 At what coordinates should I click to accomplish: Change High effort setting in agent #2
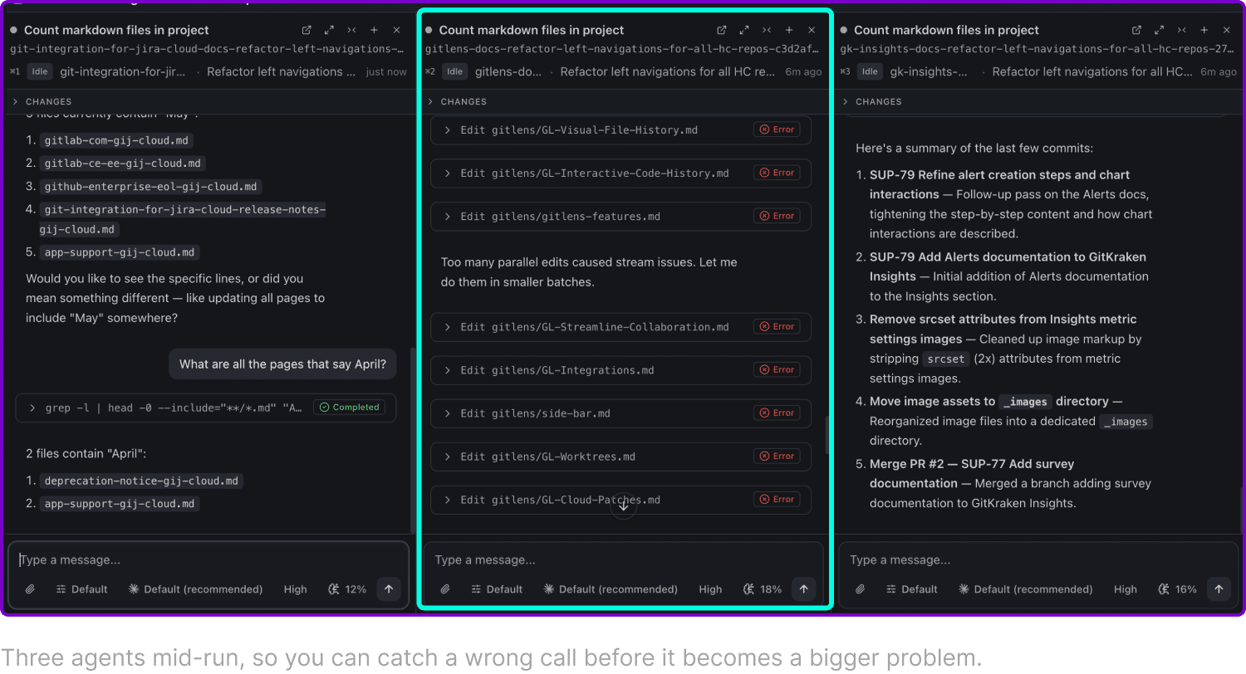tap(710, 589)
